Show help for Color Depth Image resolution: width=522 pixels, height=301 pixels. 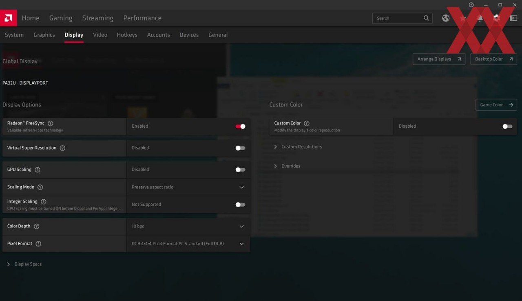coord(37,226)
